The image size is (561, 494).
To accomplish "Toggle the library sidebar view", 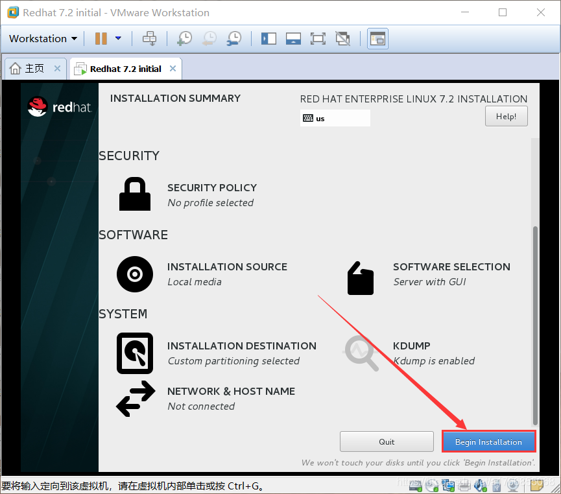I will (269, 38).
